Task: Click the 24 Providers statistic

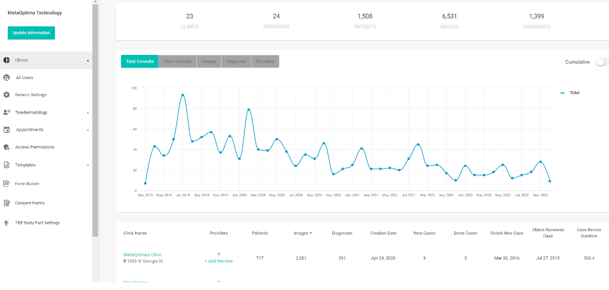Action: click(276, 20)
